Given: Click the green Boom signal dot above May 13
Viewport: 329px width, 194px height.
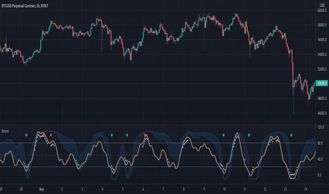Looking at the screenshot, I should [x=291, y=135].
